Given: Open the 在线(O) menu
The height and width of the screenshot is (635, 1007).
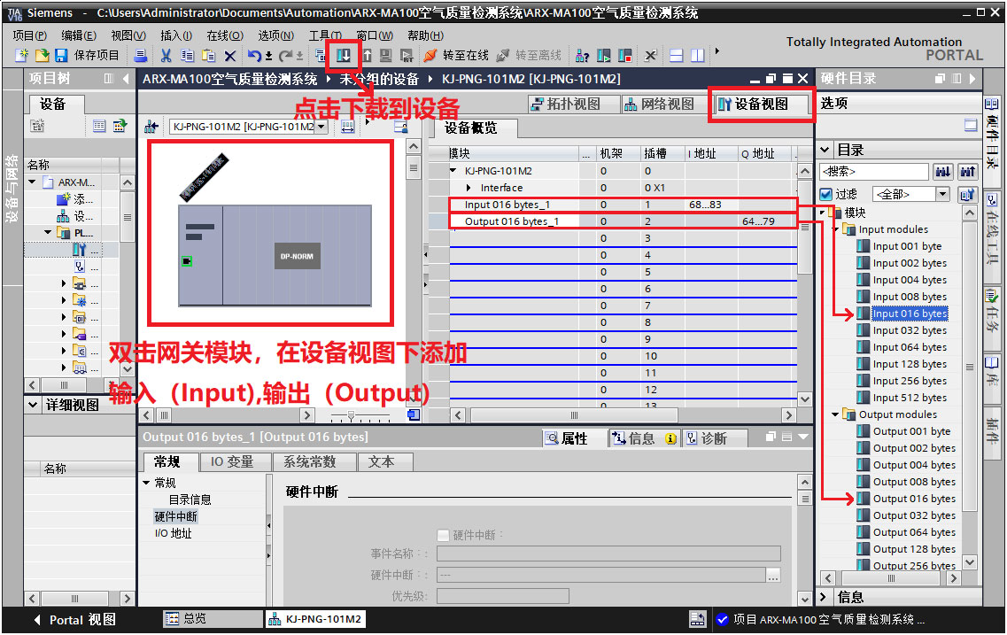Looking at the screenshot, I should point(225,35).
